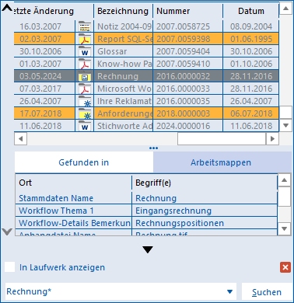Viewport: 294px width, 303px height.
Task: Click the PDF icon of Report SQL-Se row
Action: pos(85,39)
